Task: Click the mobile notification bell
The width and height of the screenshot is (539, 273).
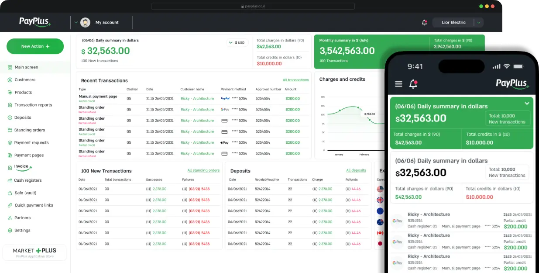Action: click(413, 84)
